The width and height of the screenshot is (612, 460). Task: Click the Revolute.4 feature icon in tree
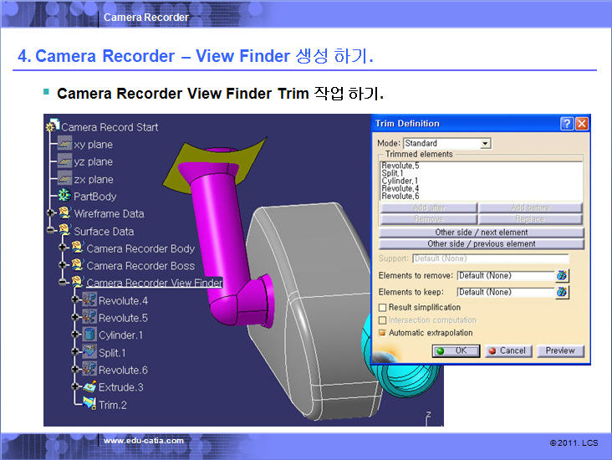pyautogui.click(x=89, y=300)
